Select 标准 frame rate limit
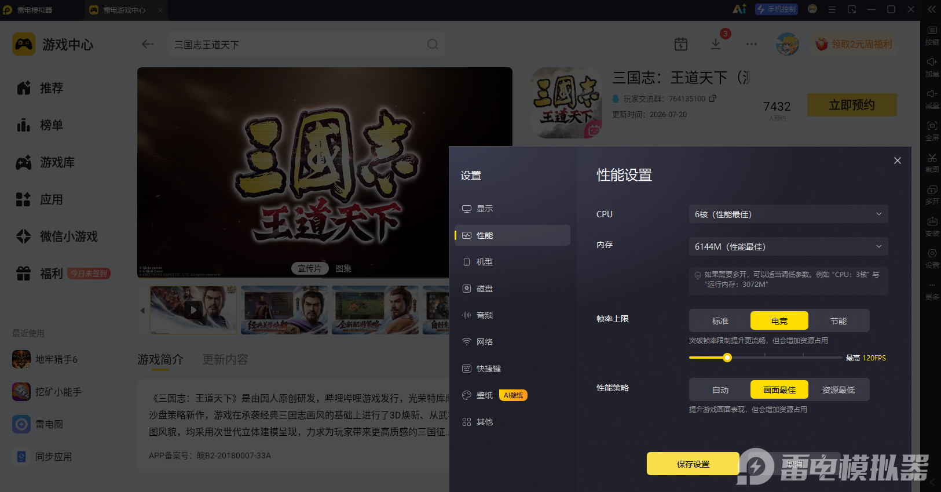 point(720,320)
